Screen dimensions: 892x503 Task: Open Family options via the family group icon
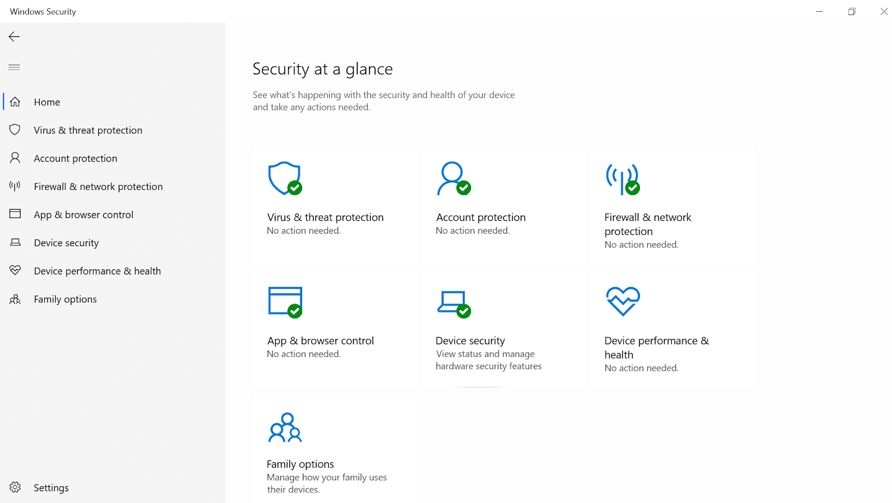(x=285, y=427)
